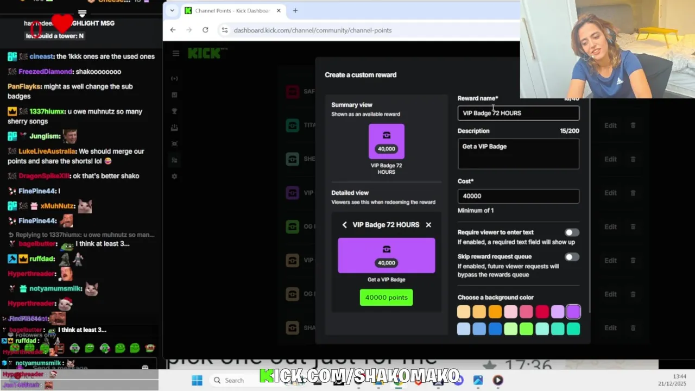The height and width of the screenshot is (391, 695).
Task: Go back with the detailed view chevron
Action: pos(344,225)
